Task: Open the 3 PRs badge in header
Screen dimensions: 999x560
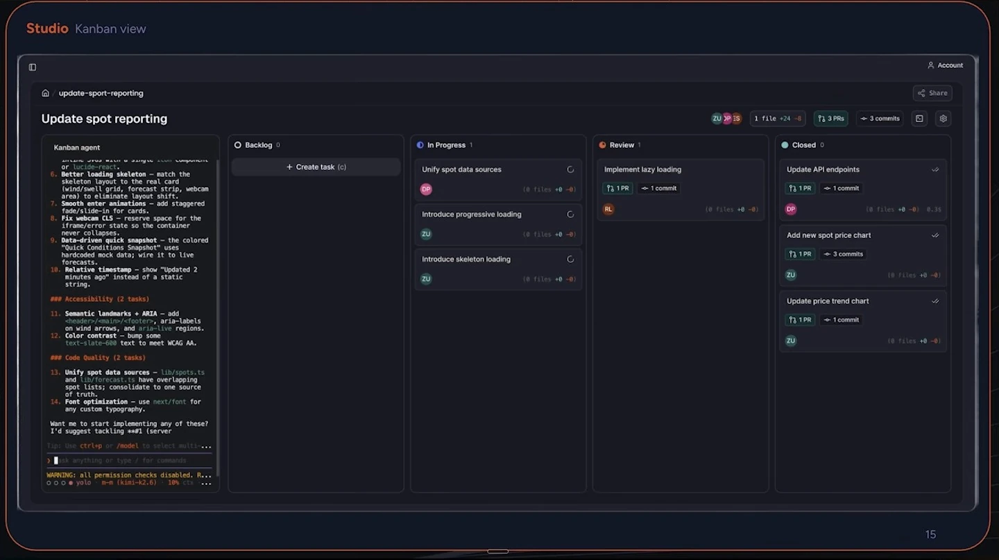Action: pos(831,119)
